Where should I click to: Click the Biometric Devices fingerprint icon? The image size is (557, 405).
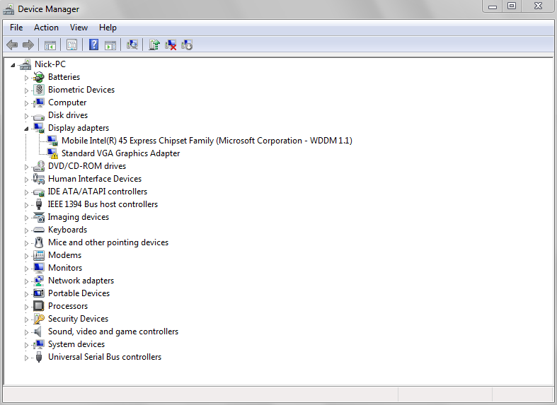coord(39,90)
